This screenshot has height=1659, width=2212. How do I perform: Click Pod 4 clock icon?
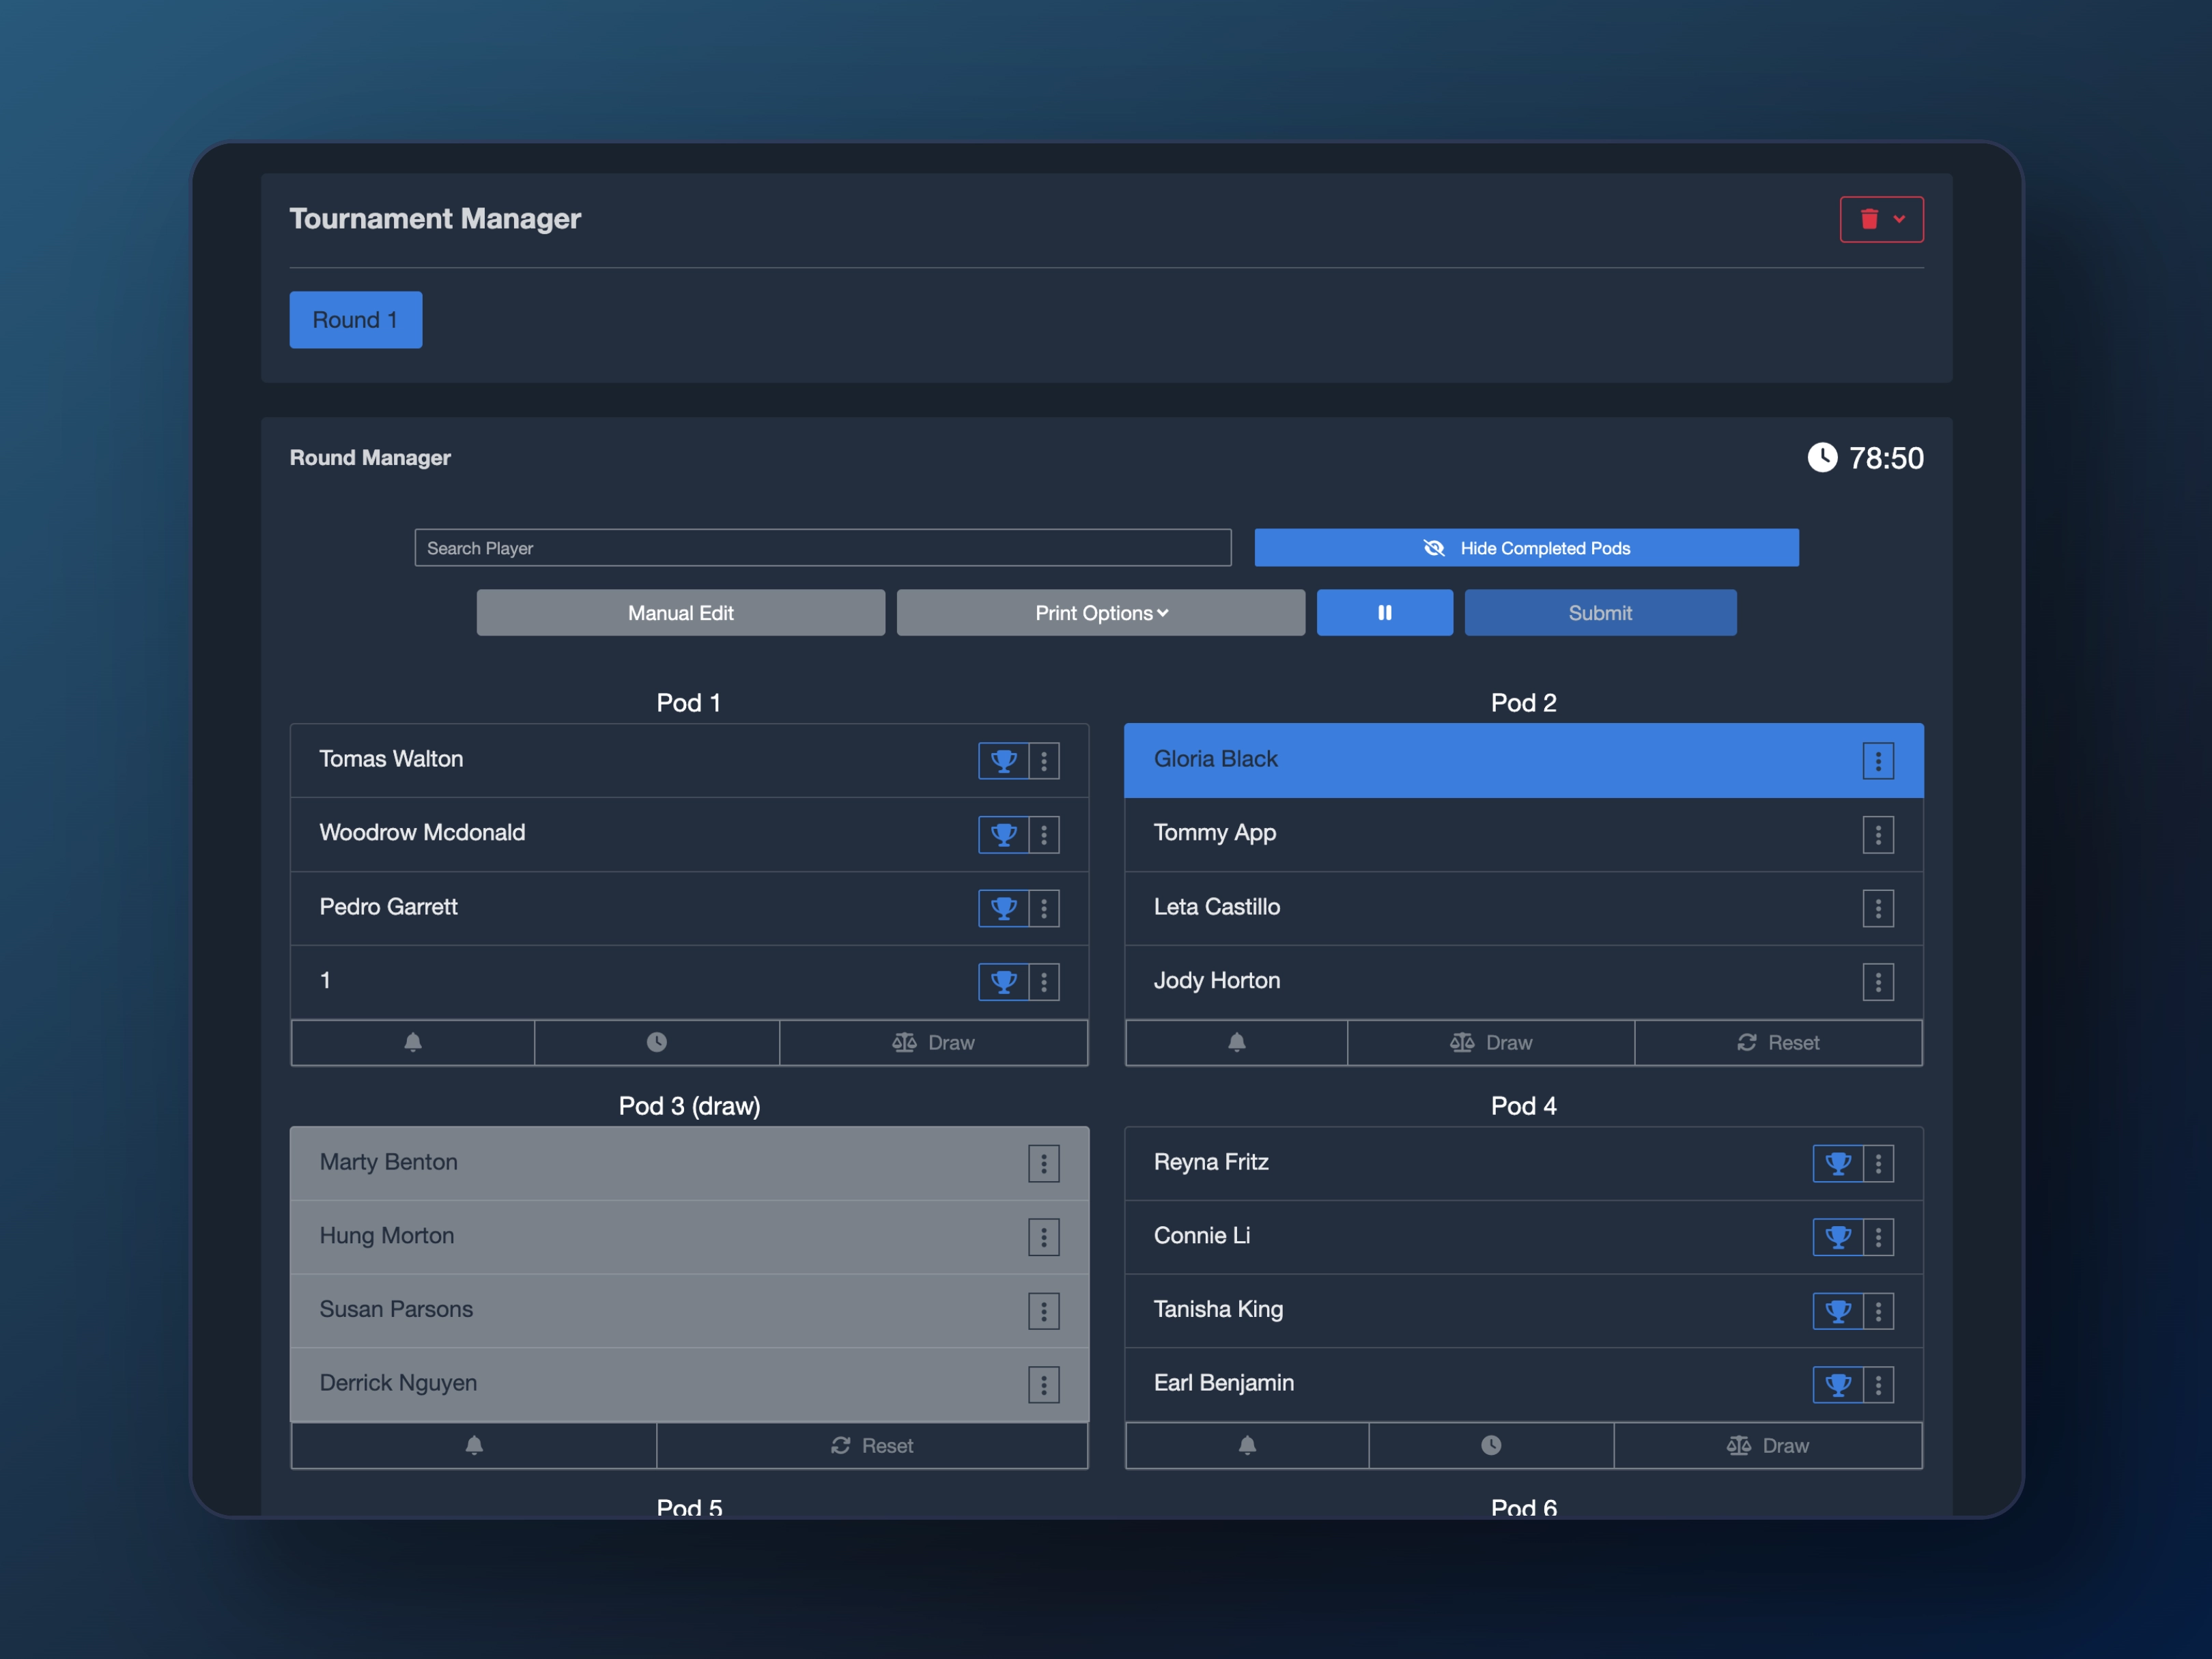[x=1490, y=1446]
